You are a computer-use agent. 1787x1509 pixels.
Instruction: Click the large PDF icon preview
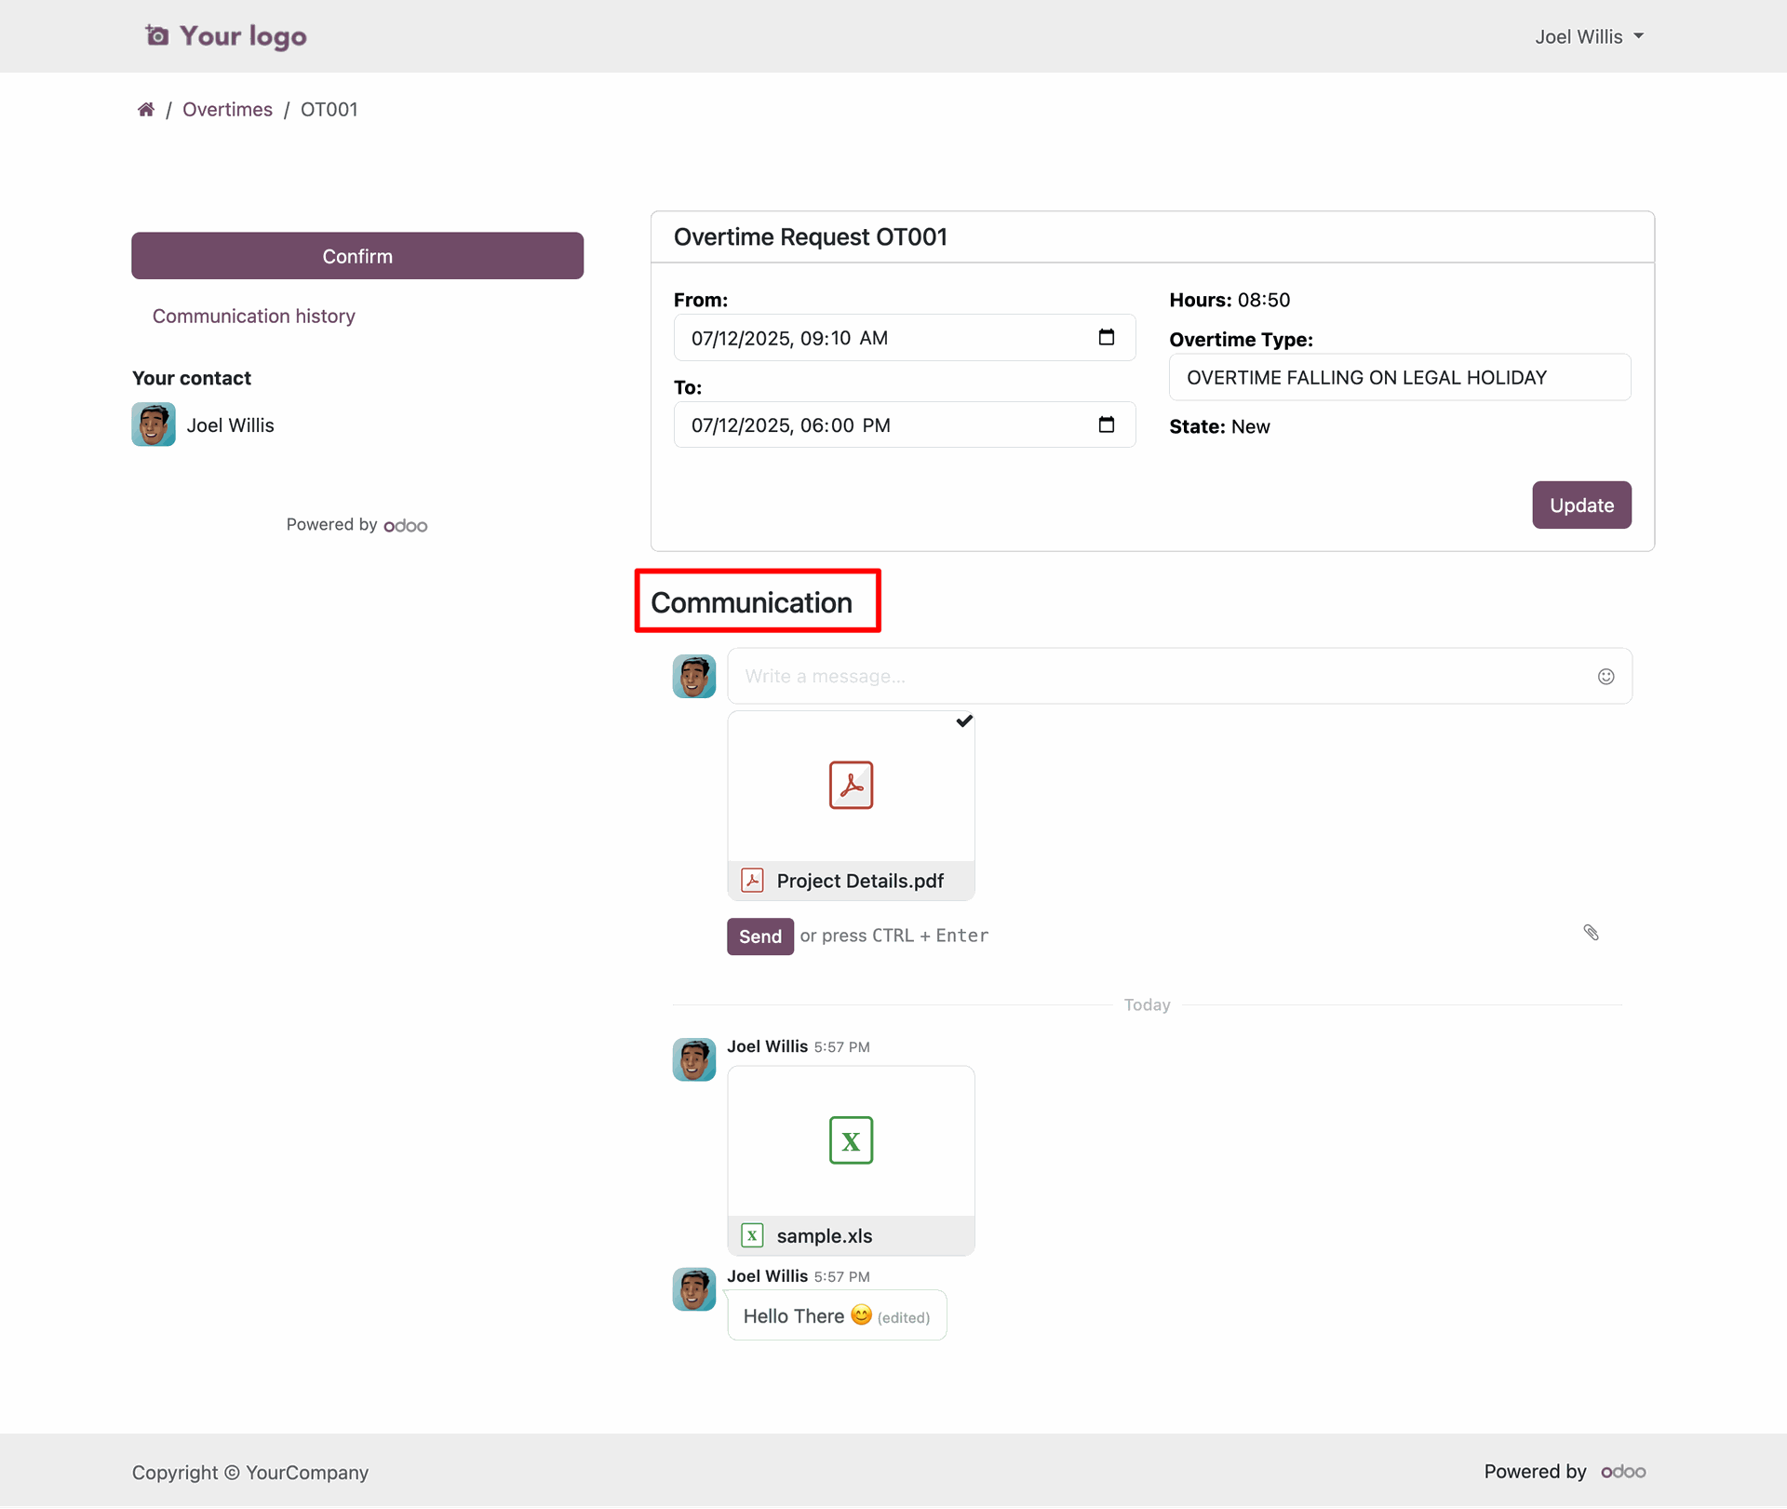pyautogui.click(x=851, y=785)
